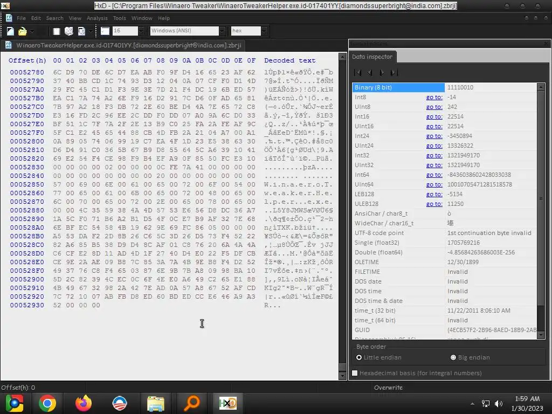Viewport: 552px width, 414px height.
Task: Open File Explorer from the taskbar
Action: 156,403
